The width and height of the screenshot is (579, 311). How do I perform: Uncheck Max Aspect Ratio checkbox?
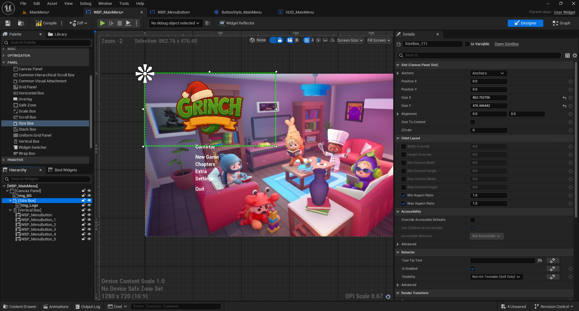[x=404, y=204]
